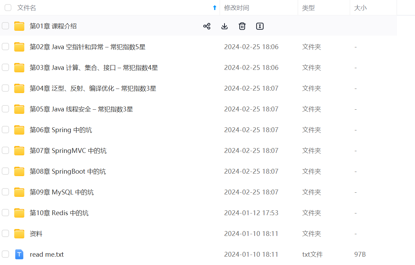This screenshot has width=415, height=265.
Task: Share the 第01章 课程介绍 folder
Action: (x=207, y=26)
